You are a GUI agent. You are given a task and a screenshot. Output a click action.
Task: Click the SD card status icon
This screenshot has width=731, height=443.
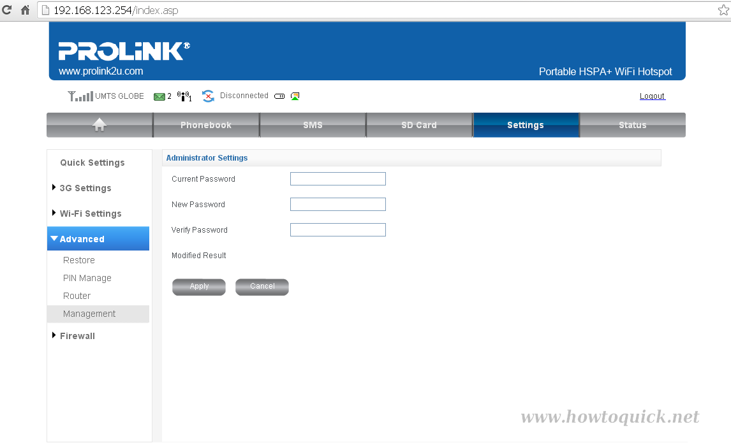click(x=295, y=96)
